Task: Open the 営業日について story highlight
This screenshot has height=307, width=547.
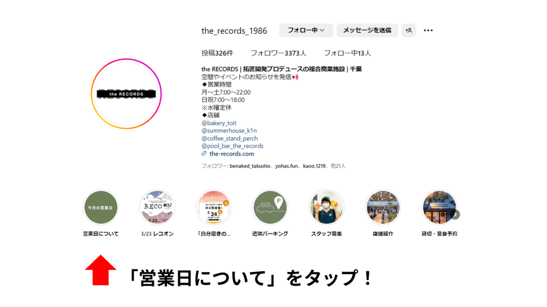Action: coord(101,207)
